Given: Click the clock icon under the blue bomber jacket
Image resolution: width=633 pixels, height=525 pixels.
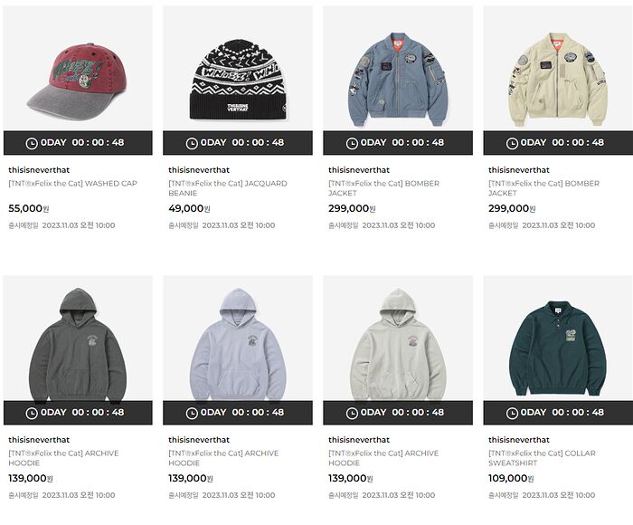Looking at the screenshot, I should [352, 143].
